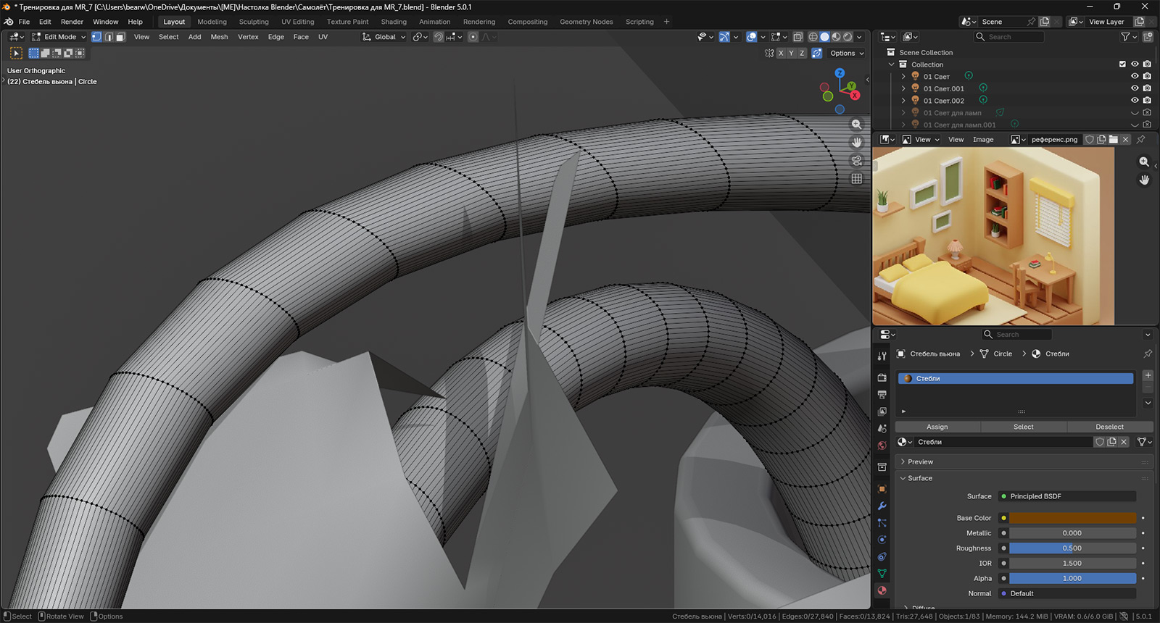1160x623 pixels.
Task: Expand the Preview panel
Action: [x=920, y=461]
